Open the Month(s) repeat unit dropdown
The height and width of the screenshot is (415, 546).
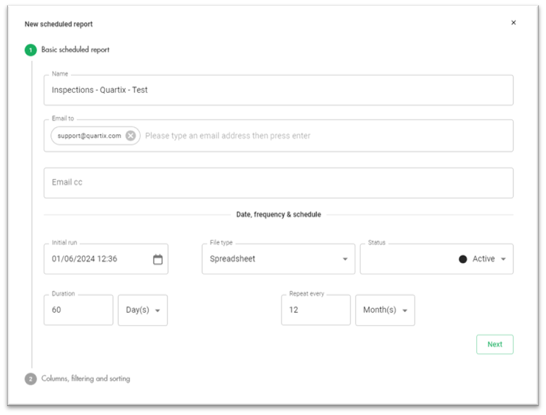pyautogui.click(x=385, y=309)
